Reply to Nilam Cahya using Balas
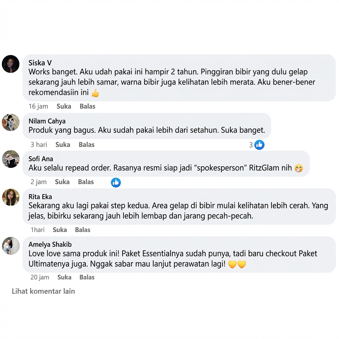339x339 pixels. tap(86, 144)
